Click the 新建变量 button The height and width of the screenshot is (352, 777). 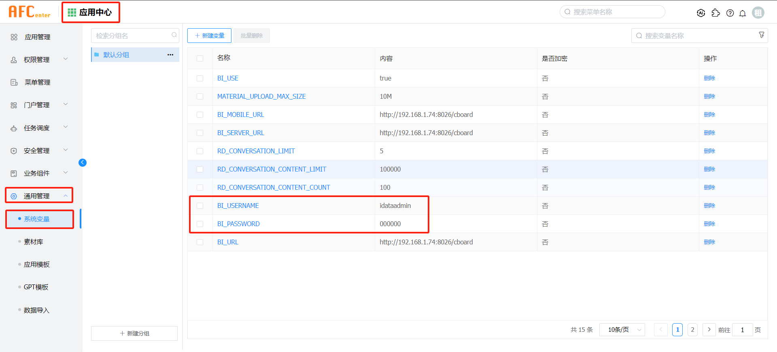(x=209, y=36)
